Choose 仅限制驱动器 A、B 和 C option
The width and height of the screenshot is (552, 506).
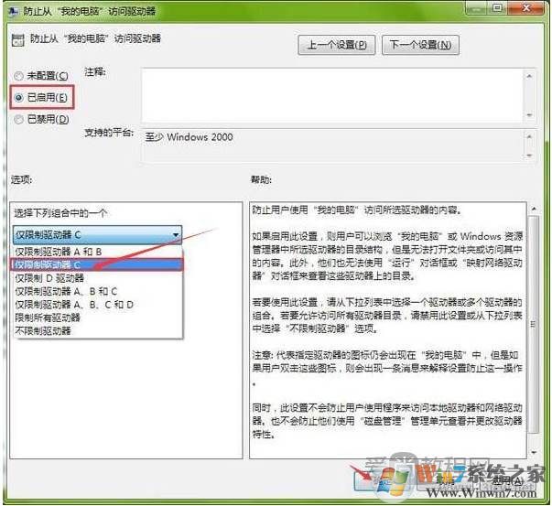click(98, 291)
